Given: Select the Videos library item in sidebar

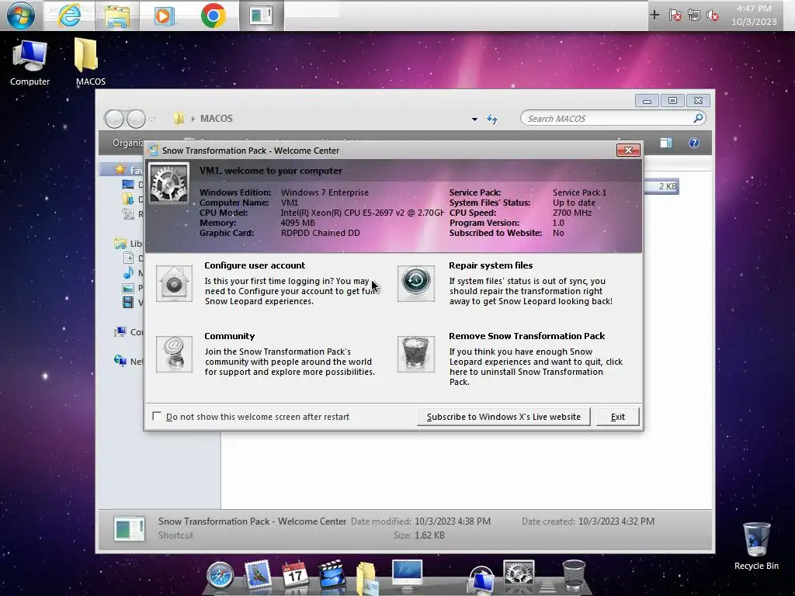Looking at the screenshot, I should coord(133,303).
